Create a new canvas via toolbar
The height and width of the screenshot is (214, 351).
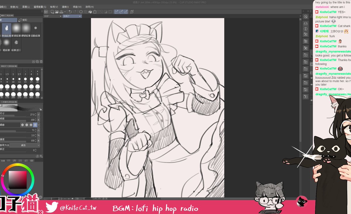52,12
